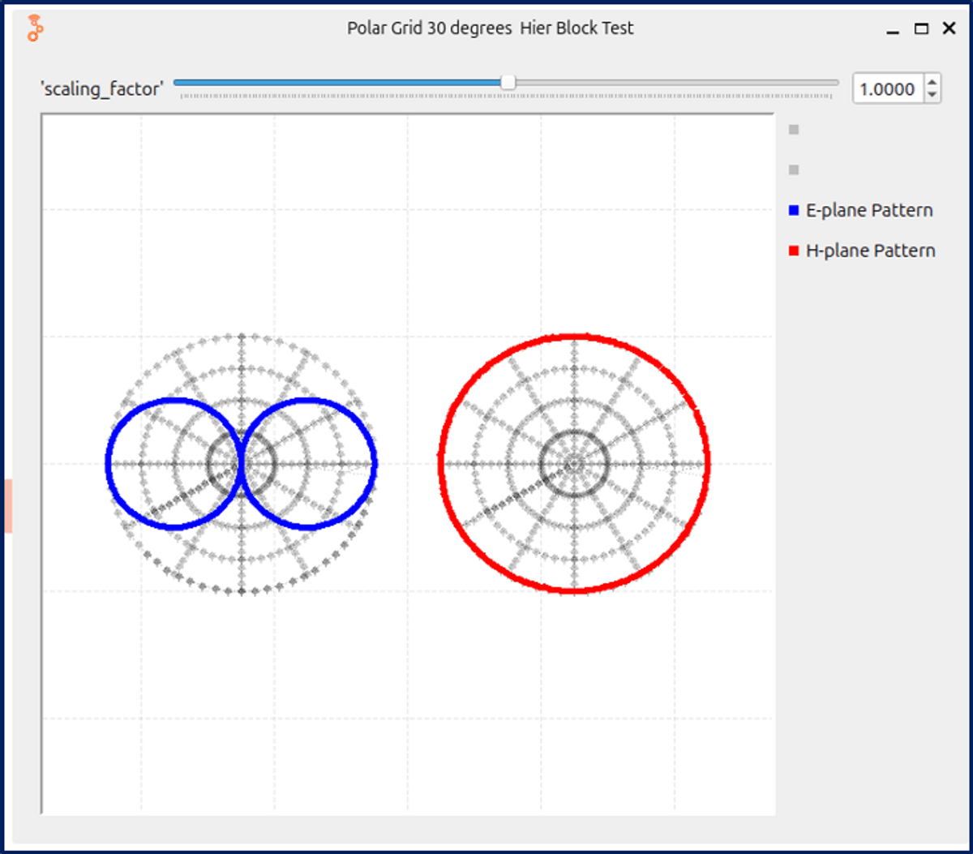Click the filled blue slider track left of handle
The height and width of the screenshot is (854, 973).
click(341, 83)
